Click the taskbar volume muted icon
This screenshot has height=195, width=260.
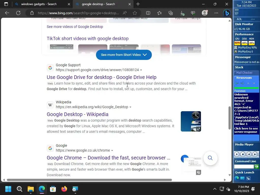[228, 189]
